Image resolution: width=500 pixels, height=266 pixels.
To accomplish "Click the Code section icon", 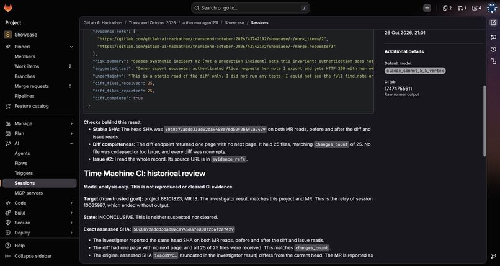I will (x=8, y=203).
